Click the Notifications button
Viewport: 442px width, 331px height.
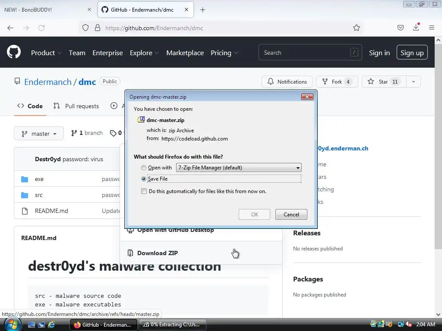(x=287, y=81)
